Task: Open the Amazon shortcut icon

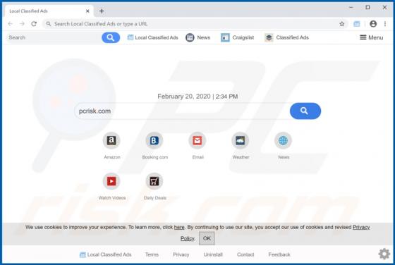Action: [111, 140]
